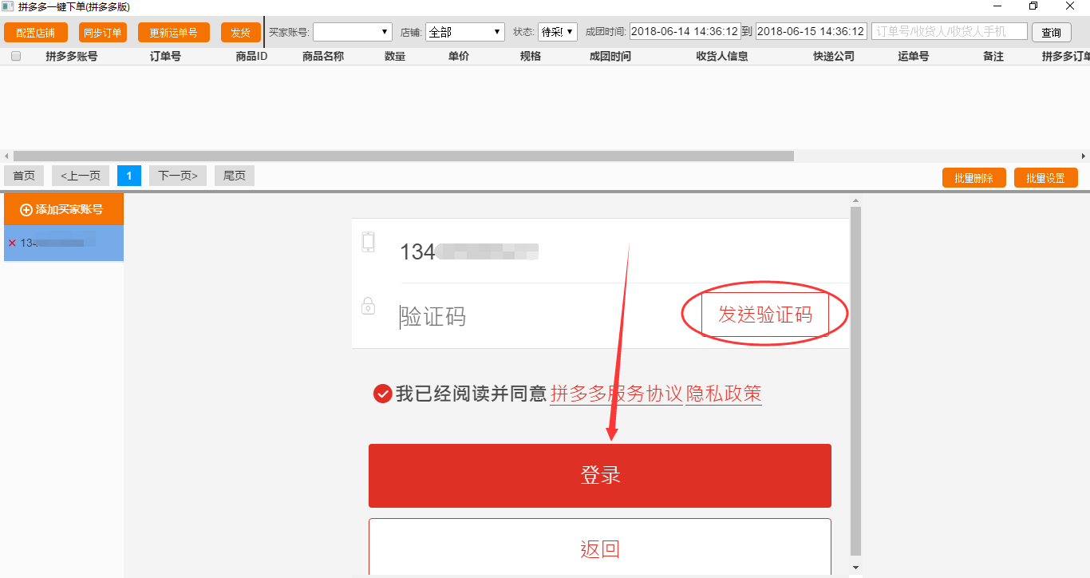Click the 规格 column header
Image resolution: width=1090 pixels, height=578 pixels.
point(531,57)
